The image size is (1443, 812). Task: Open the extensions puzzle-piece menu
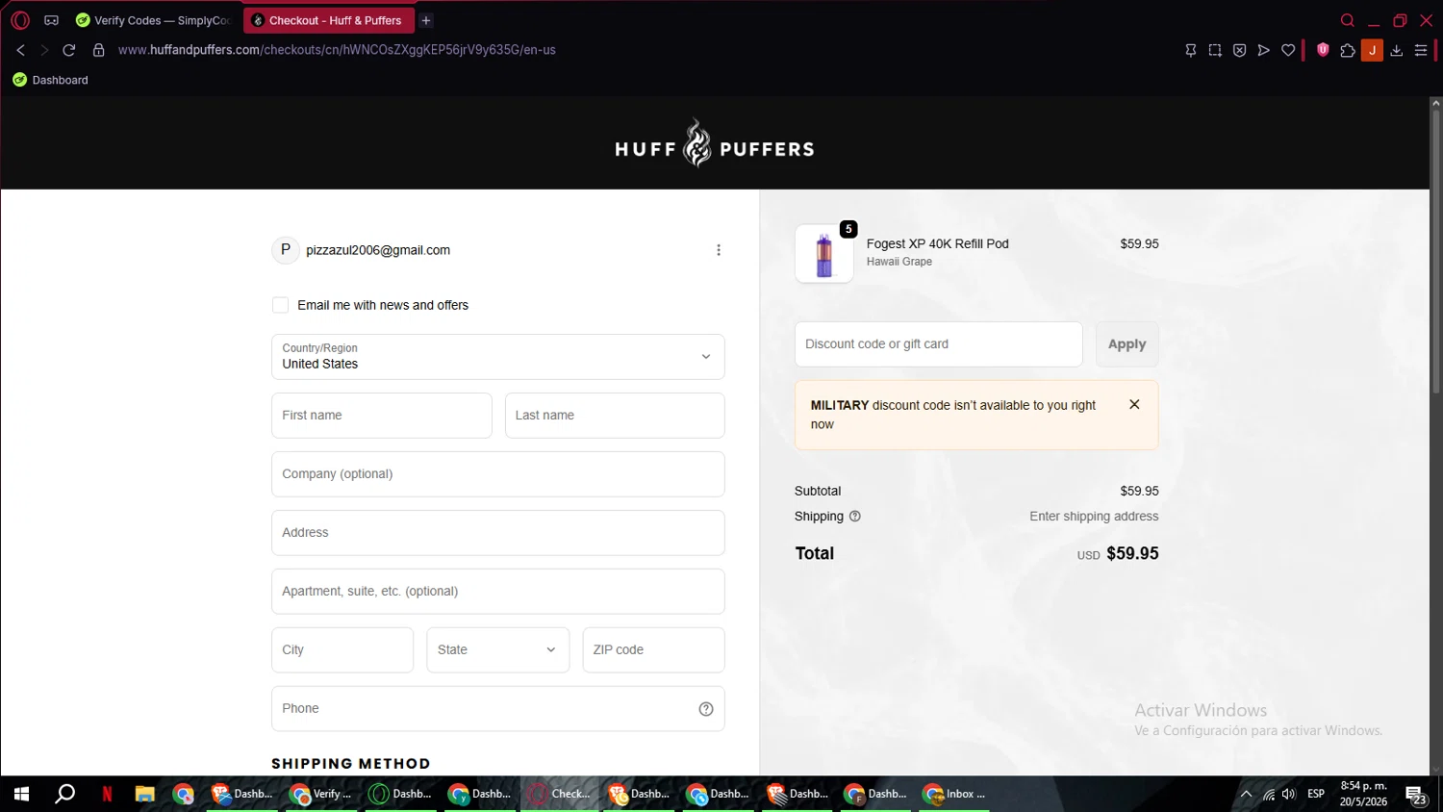coord(1348,50)
